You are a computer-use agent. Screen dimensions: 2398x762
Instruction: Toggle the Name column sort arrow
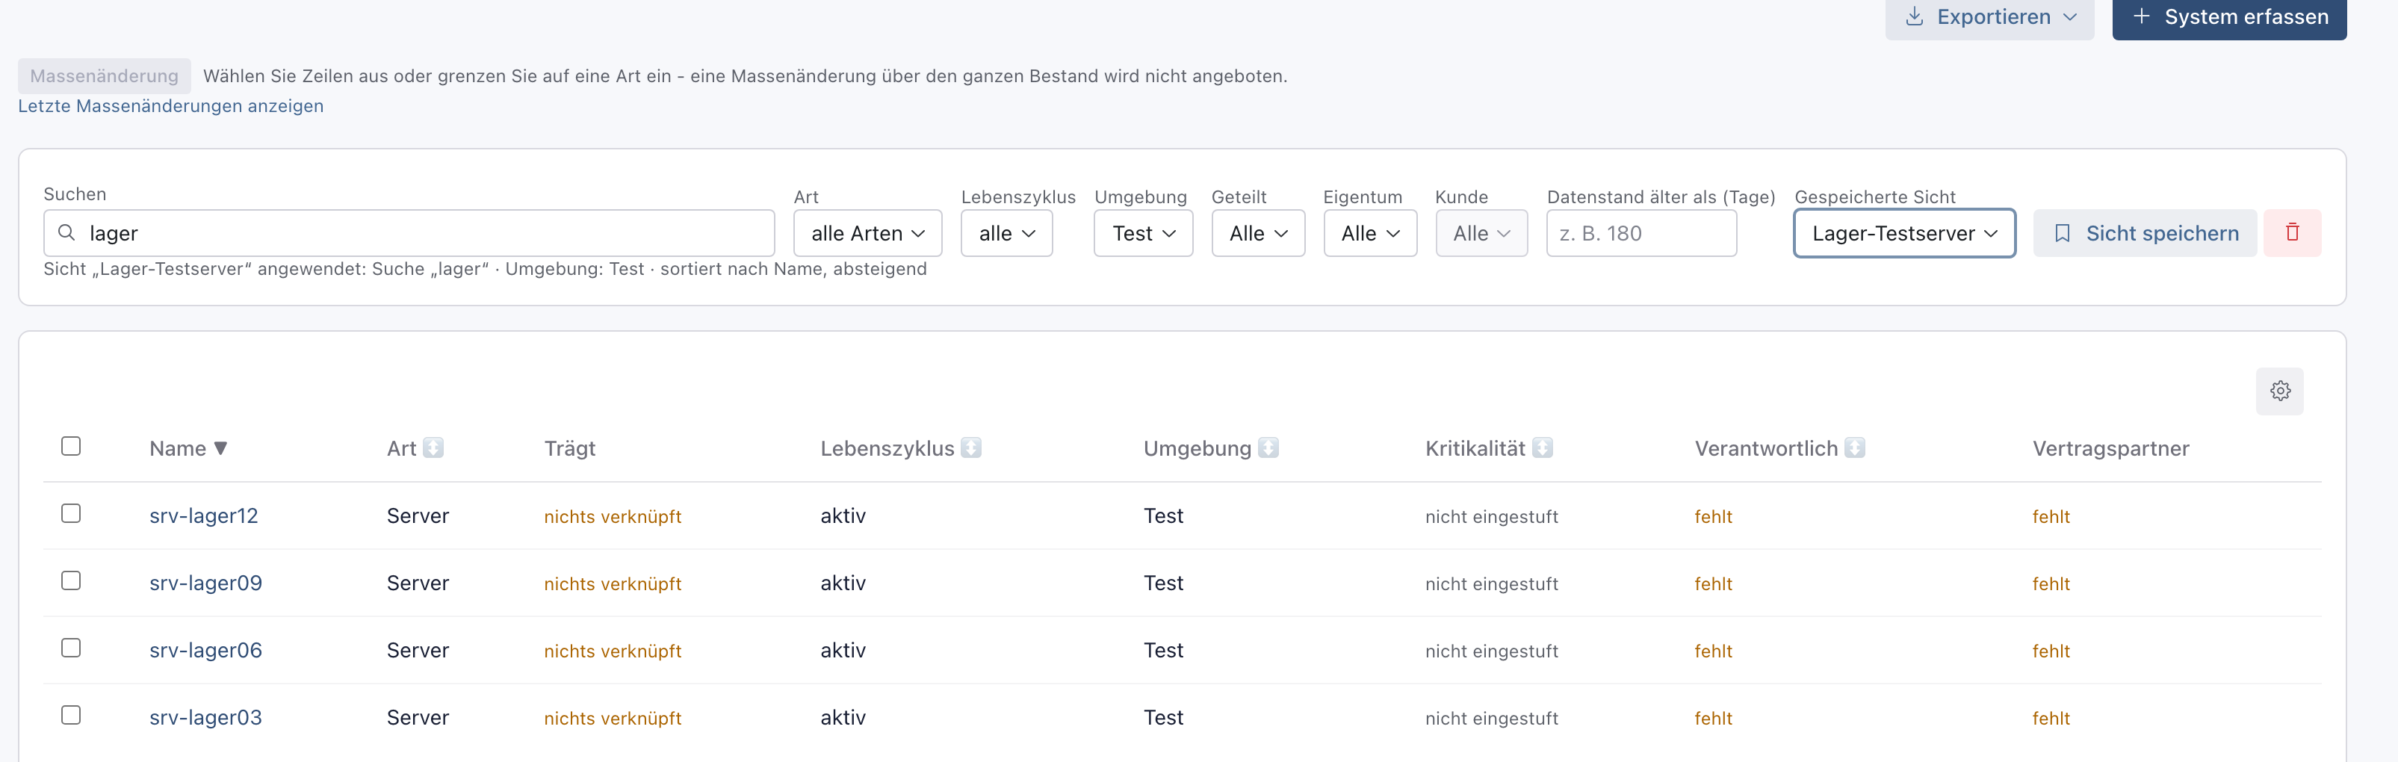point(220,447)
